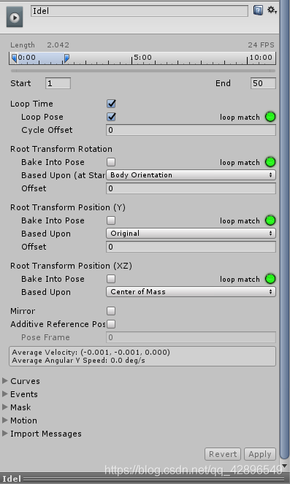Click the Loop Pose loop match indicator
This screenshot has width=290, height=484.
tap(270, 117)
